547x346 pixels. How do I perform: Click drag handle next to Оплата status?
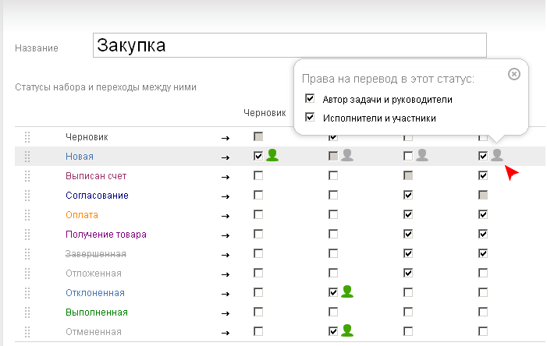point(27,215)
